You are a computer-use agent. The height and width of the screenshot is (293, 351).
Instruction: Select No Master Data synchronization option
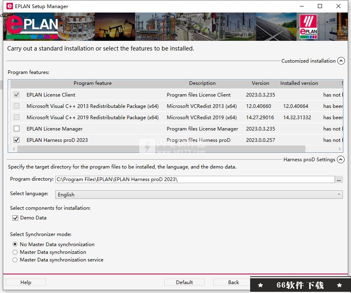[15, 244]
